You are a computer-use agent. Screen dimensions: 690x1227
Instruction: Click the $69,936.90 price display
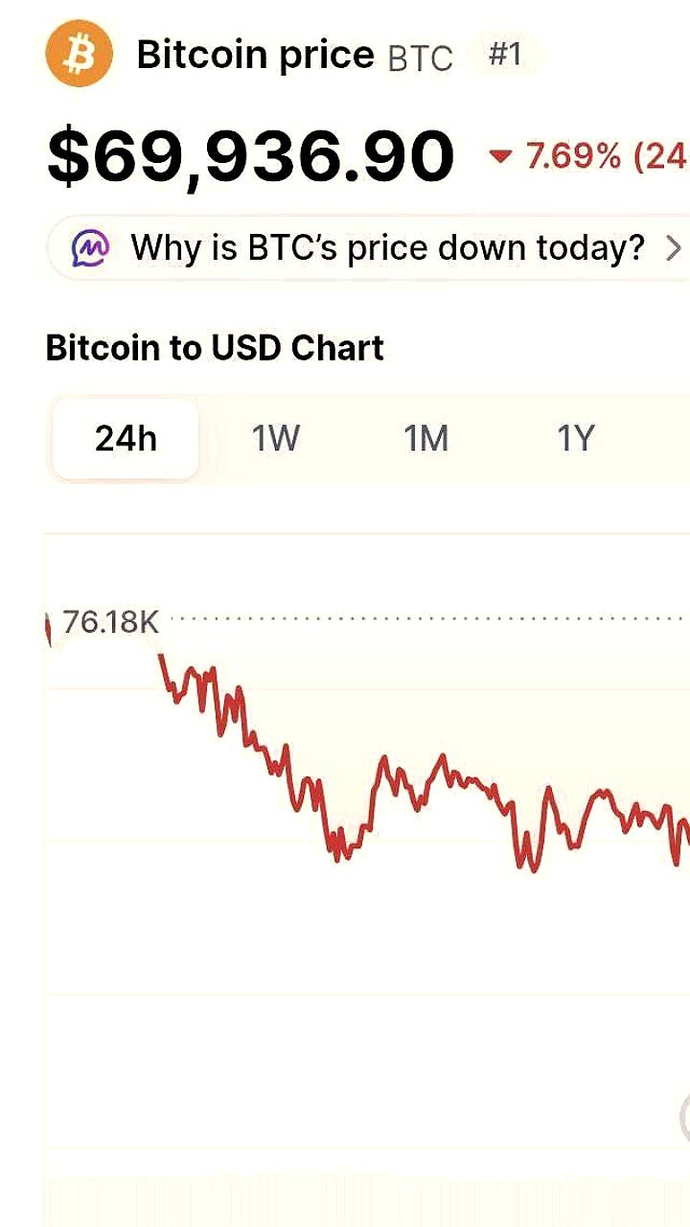coord(251,153)
